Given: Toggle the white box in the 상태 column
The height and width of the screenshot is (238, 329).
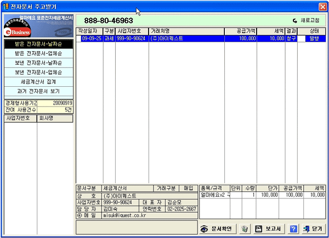Looking at the screenshot, I should point(302,39).
